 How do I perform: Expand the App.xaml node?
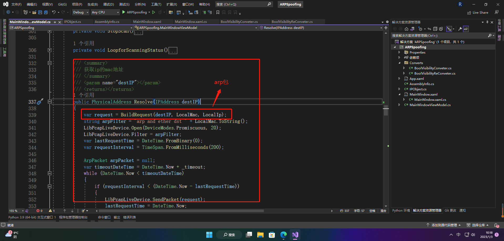[x=399, y=78]
